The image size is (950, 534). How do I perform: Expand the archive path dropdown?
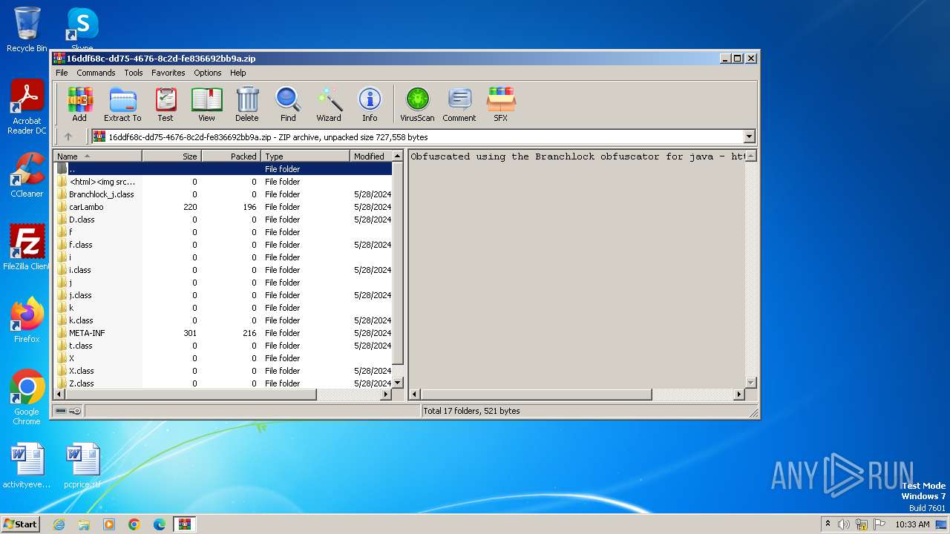pyautogui.click(x=749, y=136)
